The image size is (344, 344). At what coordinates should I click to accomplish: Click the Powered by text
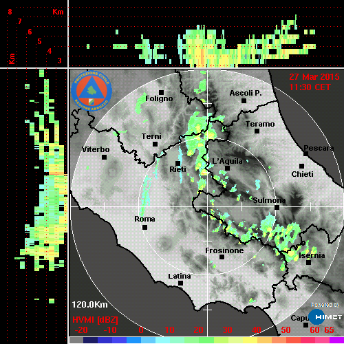tap(325, 305)
